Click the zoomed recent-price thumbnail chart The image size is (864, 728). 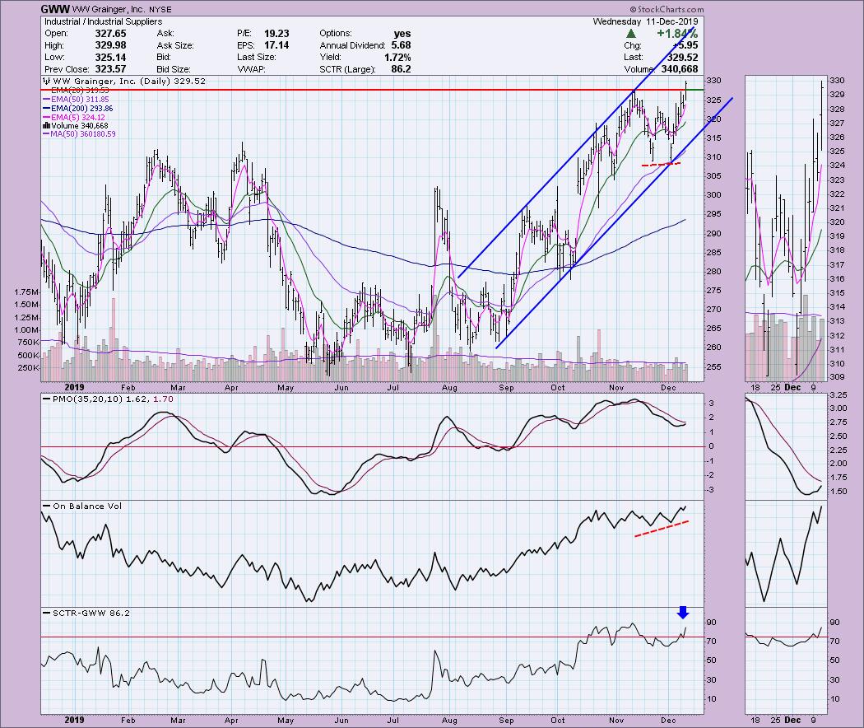coord(786,228)
